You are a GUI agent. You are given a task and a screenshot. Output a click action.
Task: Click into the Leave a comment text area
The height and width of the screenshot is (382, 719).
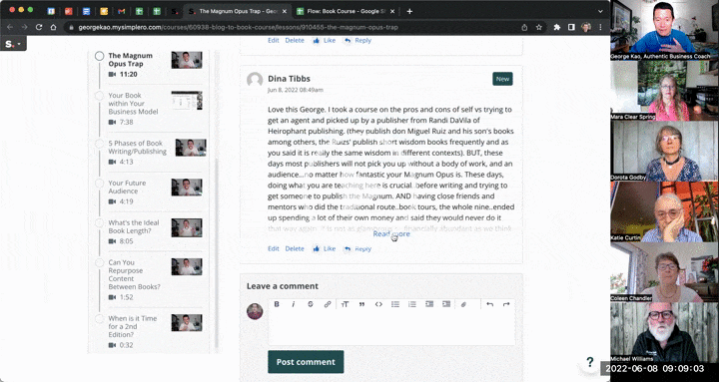[391, 328]
